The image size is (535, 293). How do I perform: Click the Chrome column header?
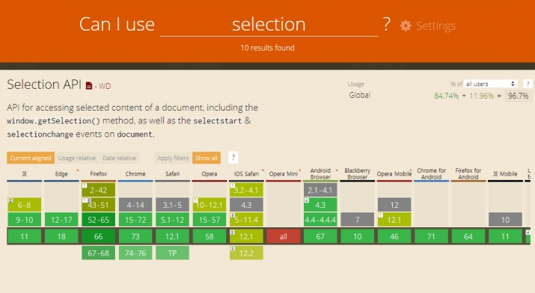click(x=135, y=173)
